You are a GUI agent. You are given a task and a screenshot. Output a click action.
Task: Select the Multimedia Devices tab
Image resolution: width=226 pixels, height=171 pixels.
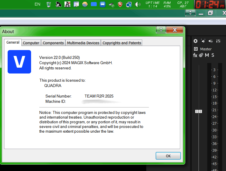tap(83, 43)
